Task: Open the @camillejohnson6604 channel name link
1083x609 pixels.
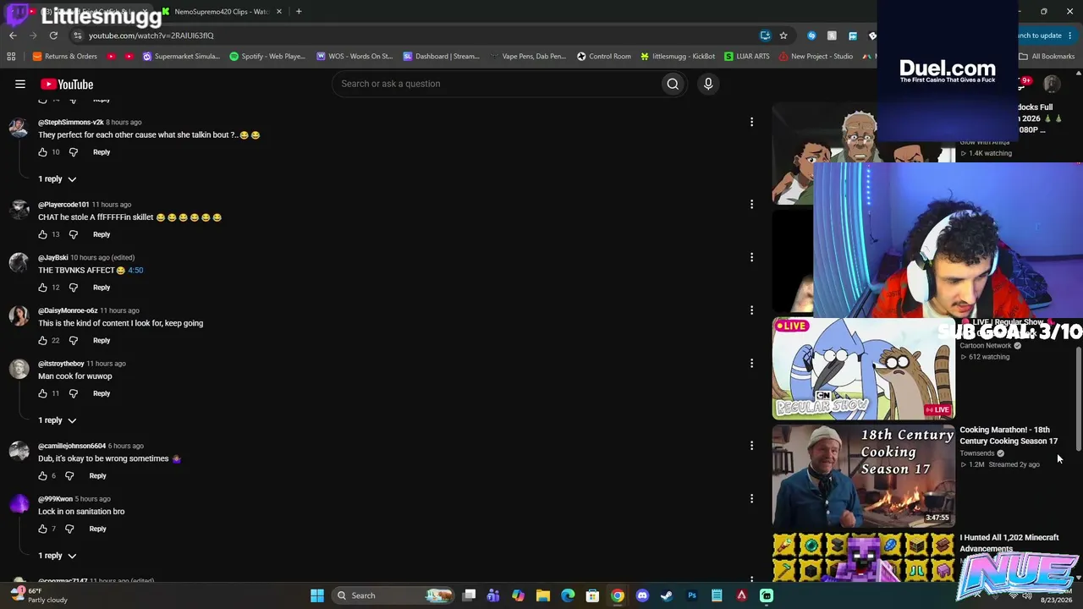Action: click(x=72, y=446)
